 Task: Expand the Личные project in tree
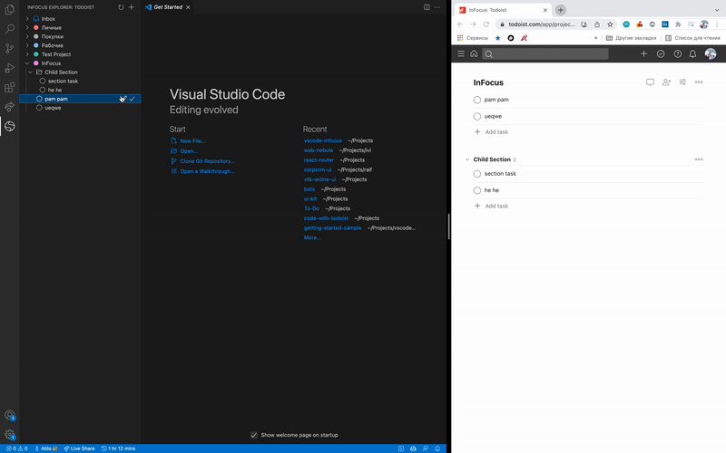[27, 28]
